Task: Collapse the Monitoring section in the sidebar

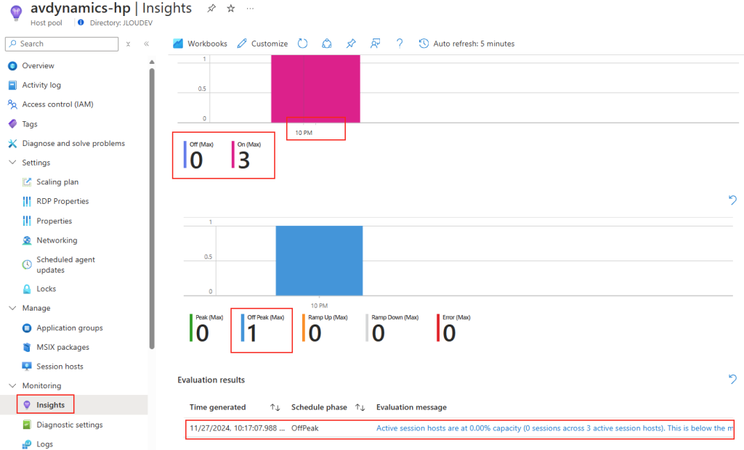Action: tap(13, 385)
